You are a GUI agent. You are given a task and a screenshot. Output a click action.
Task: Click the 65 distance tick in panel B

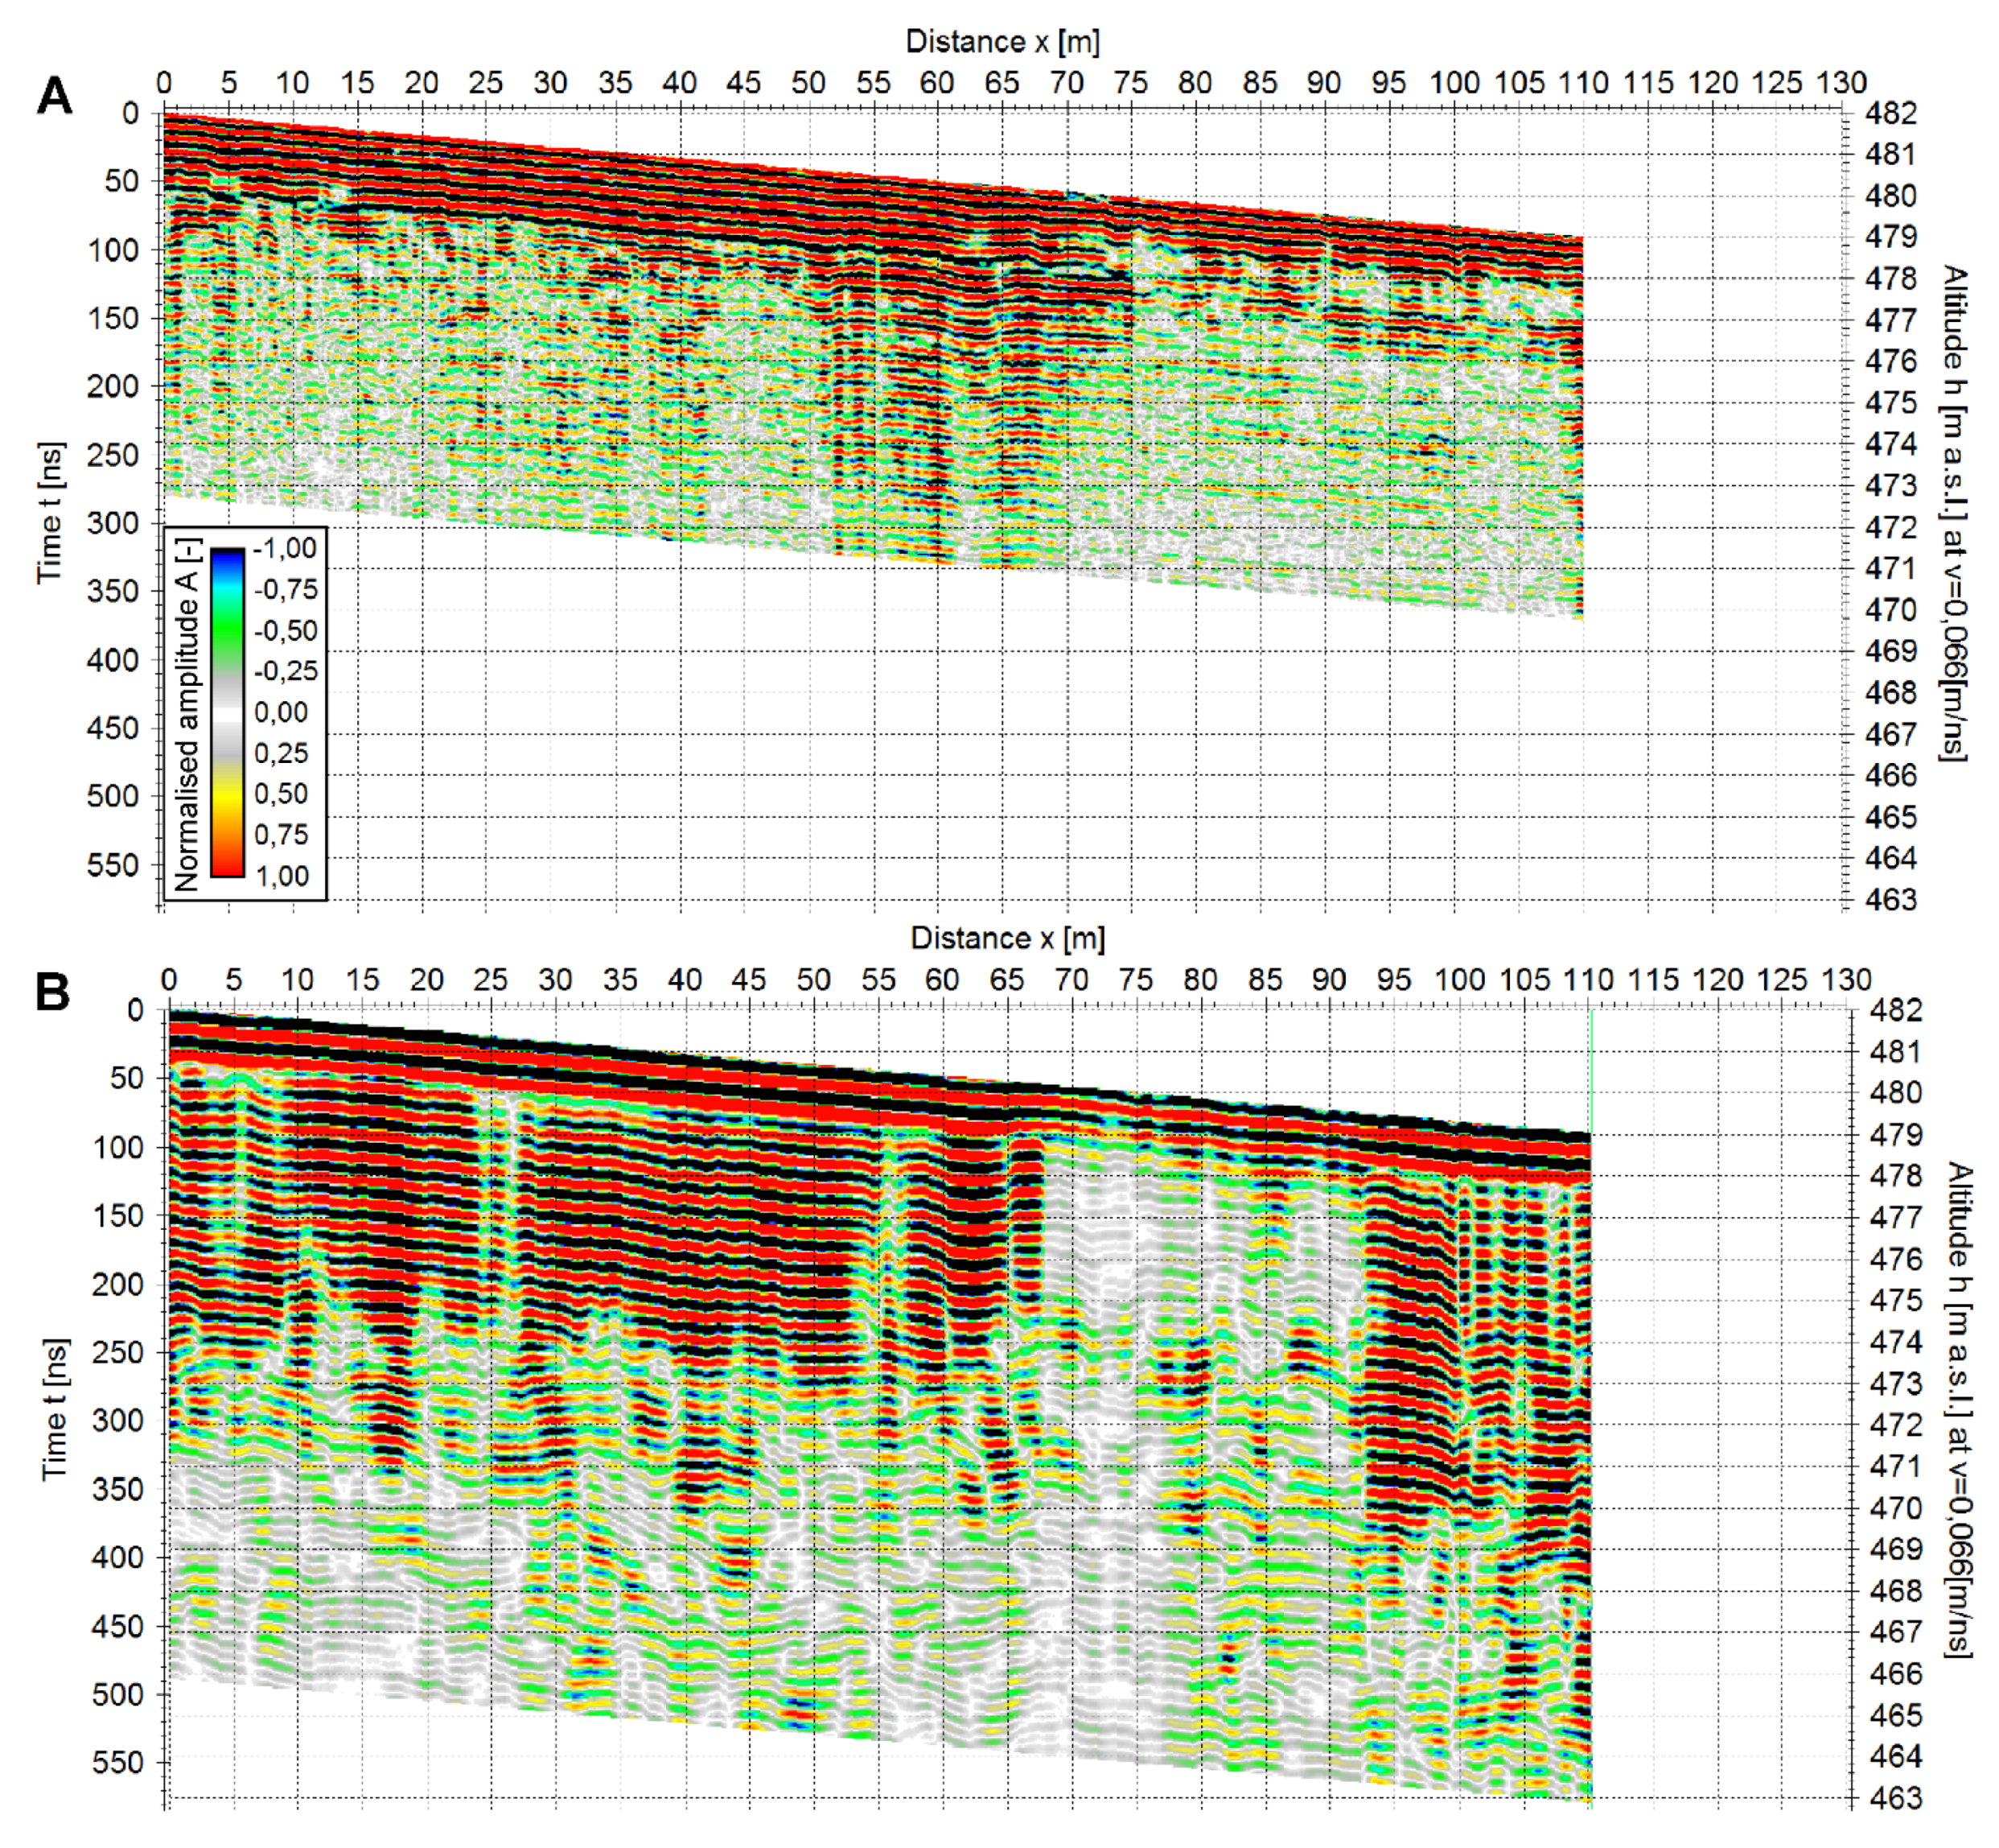tap(1006, 979)
